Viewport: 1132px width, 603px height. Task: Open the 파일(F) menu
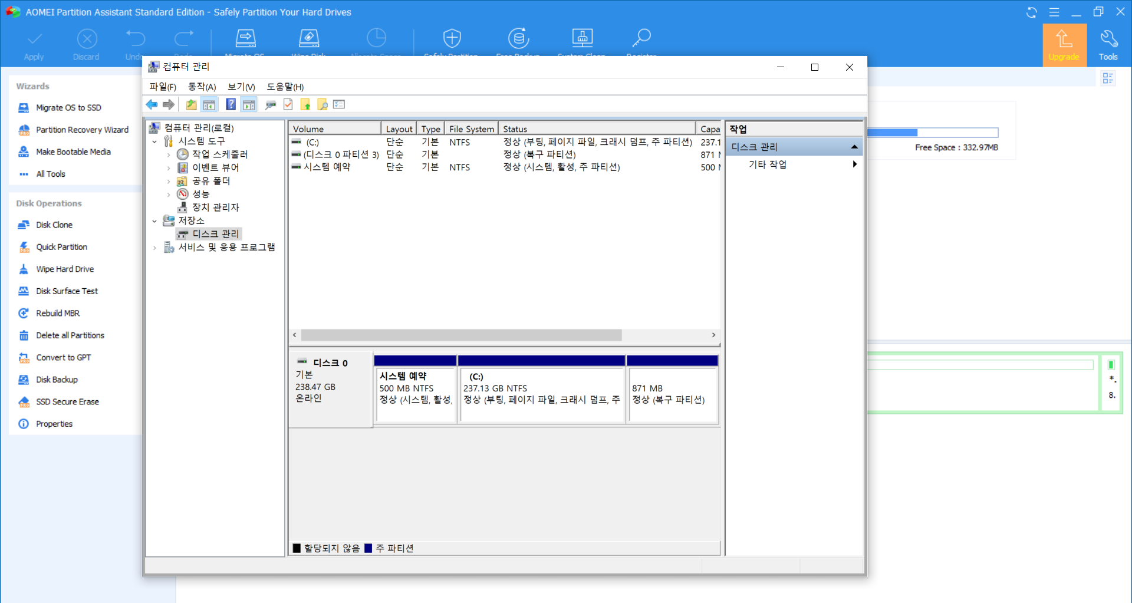163,87
